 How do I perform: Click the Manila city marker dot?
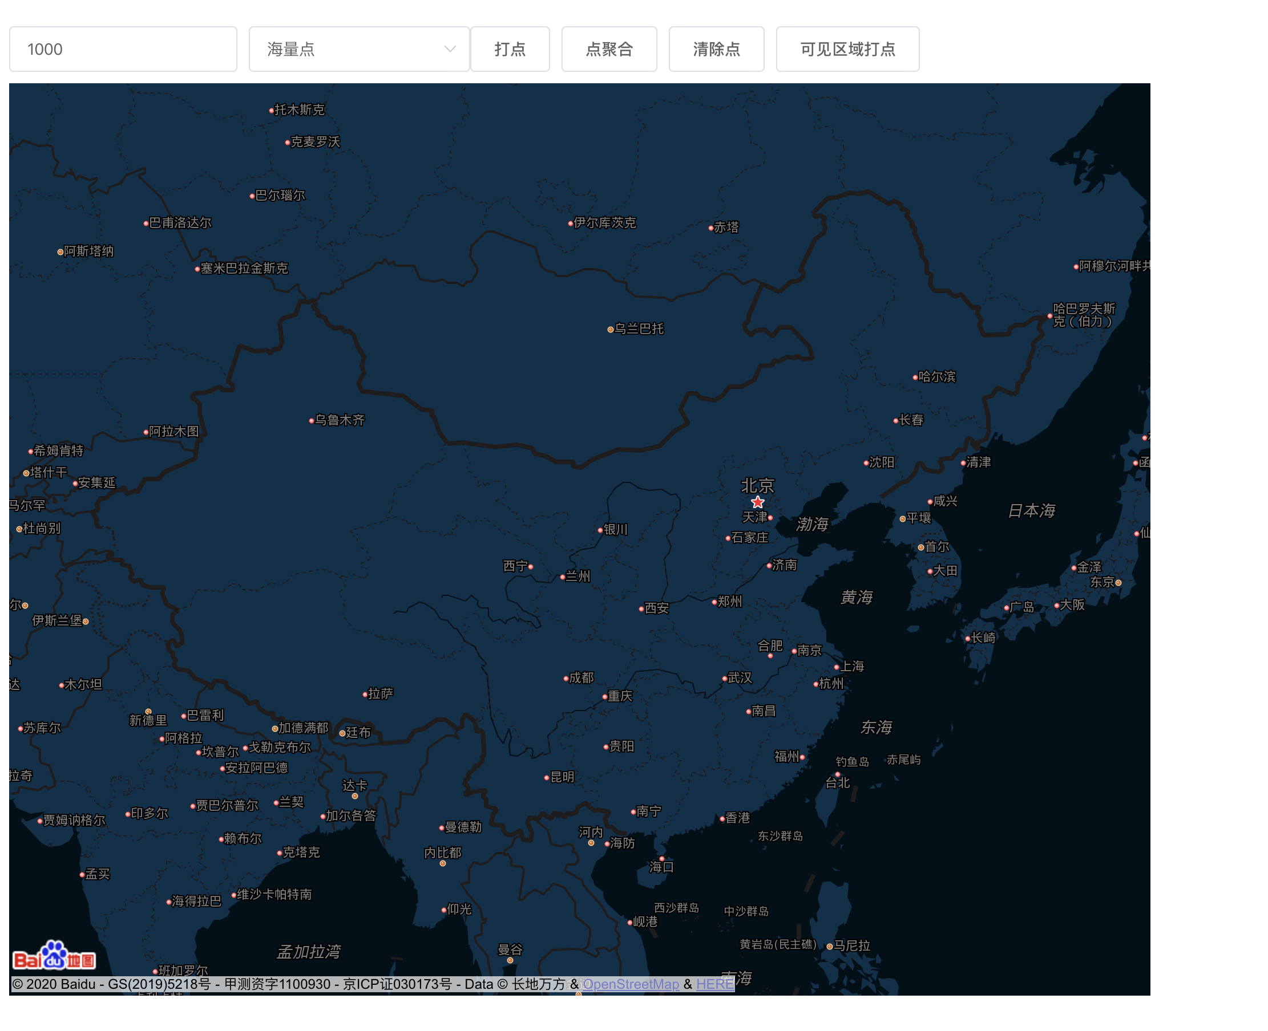(830, 947)
